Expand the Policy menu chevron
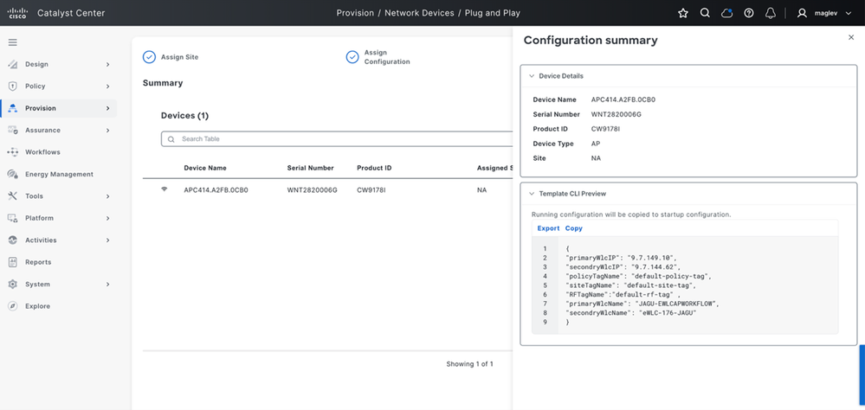 click(107, 86)
